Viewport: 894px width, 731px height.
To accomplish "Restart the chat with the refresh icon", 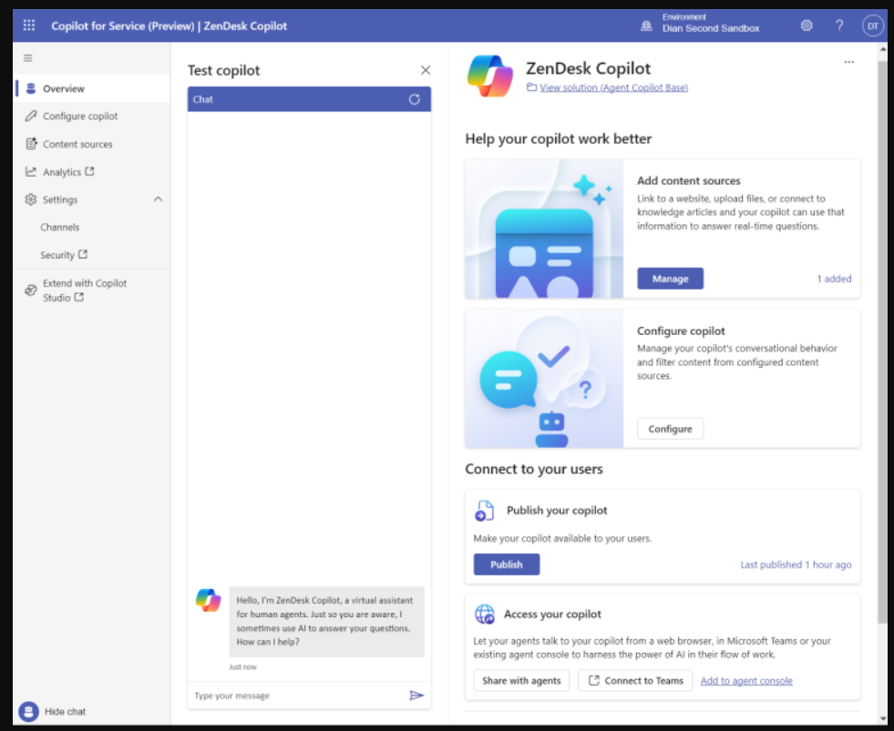I will click(x=415, y=99).
